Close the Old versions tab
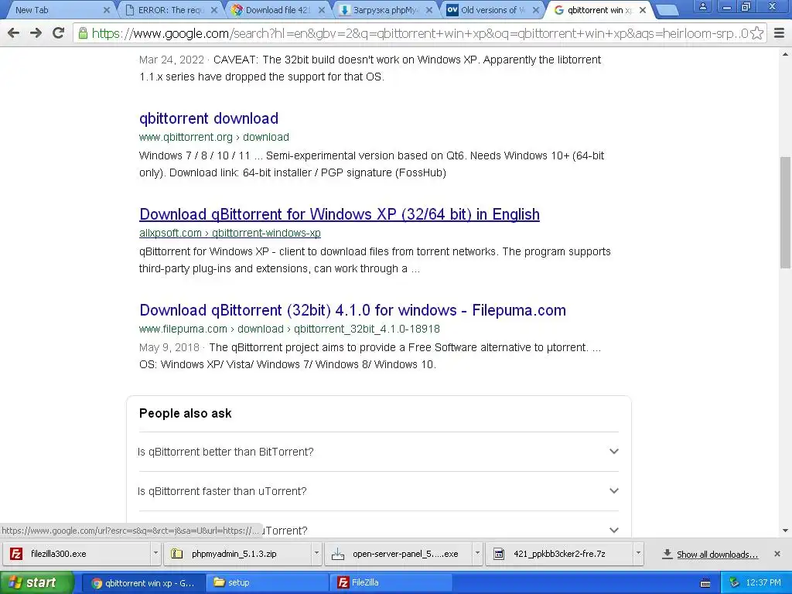This screenshot has width=792, height=594. click(x=536, y=10)
